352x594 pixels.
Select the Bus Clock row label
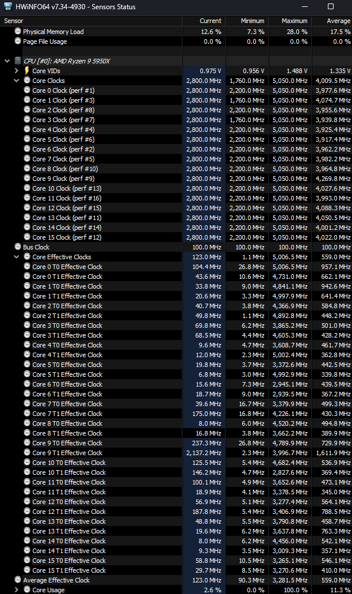pos(36,247)
